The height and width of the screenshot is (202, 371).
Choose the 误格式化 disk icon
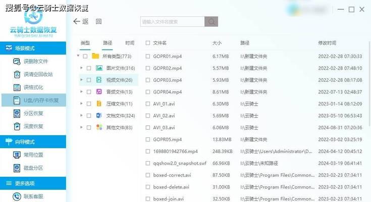coord(17,87)
